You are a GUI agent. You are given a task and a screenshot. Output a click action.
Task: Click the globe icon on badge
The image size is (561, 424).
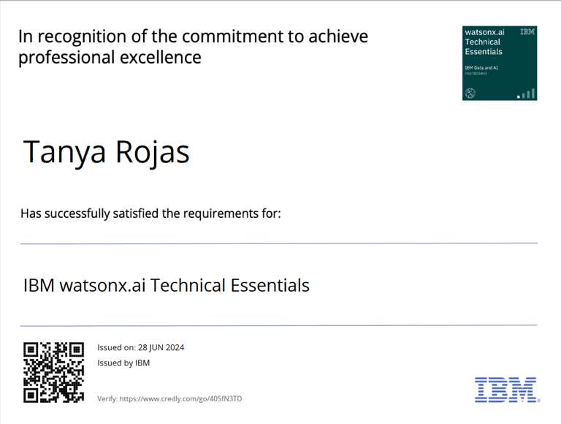point(470,94)
